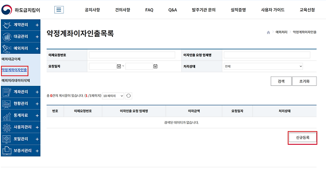
Task: Click the 신규등록 button
Action: (x=303, y=137)
